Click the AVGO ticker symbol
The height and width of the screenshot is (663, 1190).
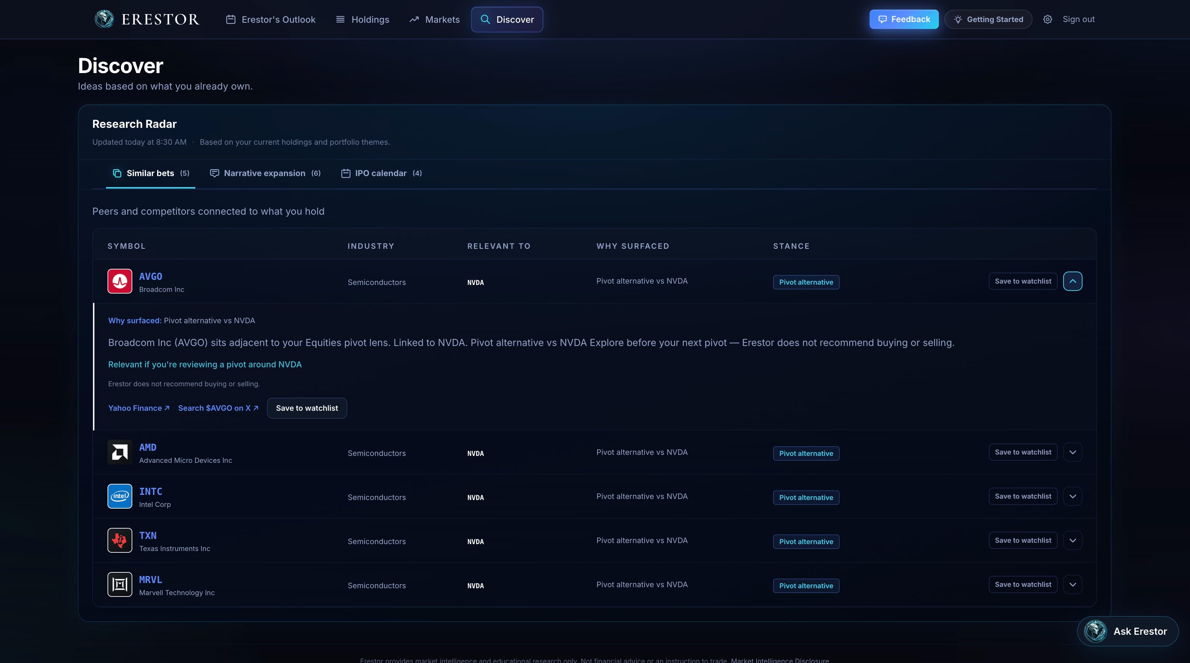click(151, 276)
